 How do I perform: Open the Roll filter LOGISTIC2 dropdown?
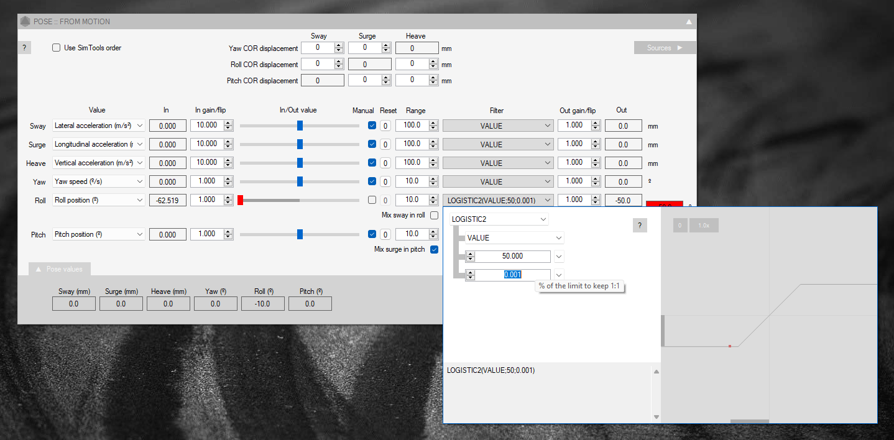click(x=547, y=200)
